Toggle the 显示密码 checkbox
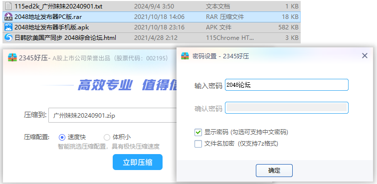This screenshot has width=377, height=184. (198, 132)
